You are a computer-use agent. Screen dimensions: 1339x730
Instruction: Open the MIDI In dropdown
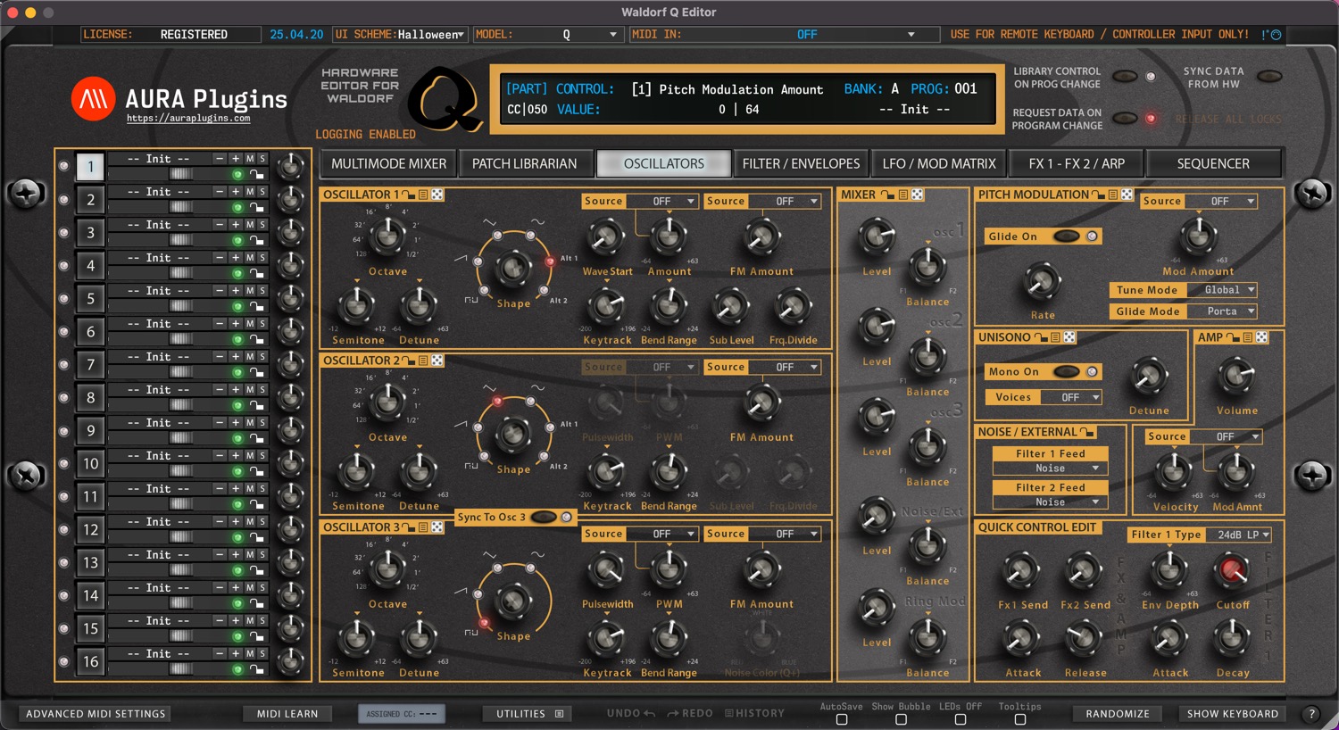coord(807,35)
